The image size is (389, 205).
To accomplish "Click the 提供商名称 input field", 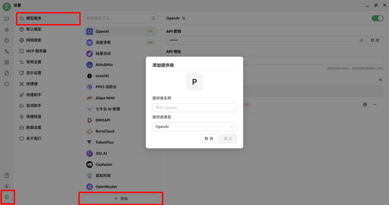I will tap(194, 108).
